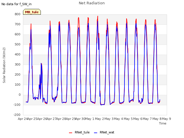Click the 700 y-axis tick label

[18, 24]
